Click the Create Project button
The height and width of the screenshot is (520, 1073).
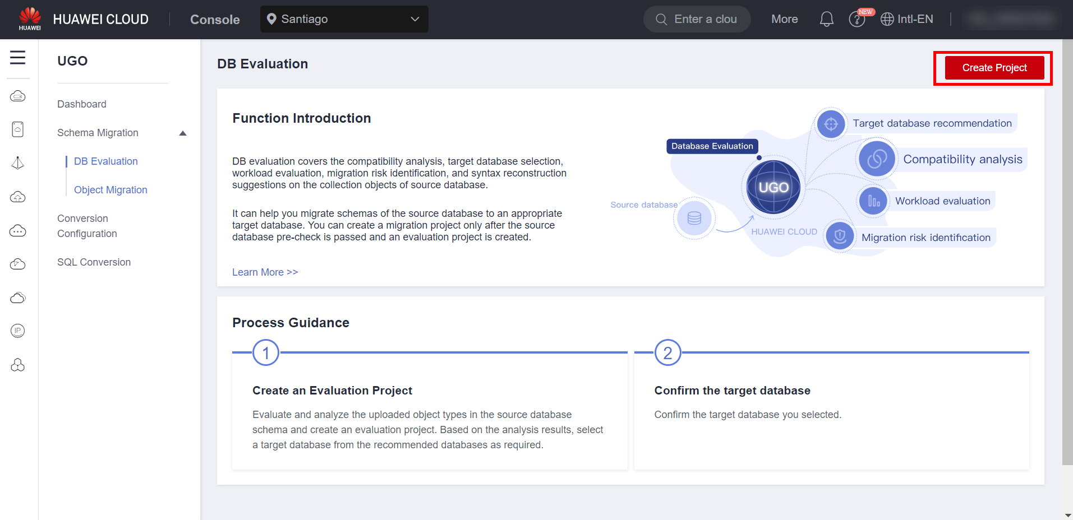pyautogui.click(x=994, y=68)
